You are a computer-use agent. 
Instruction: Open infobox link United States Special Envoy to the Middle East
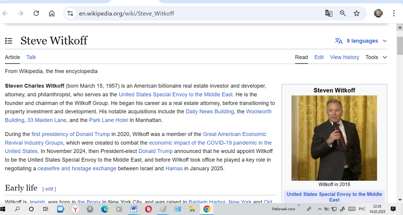click(334, 197)
